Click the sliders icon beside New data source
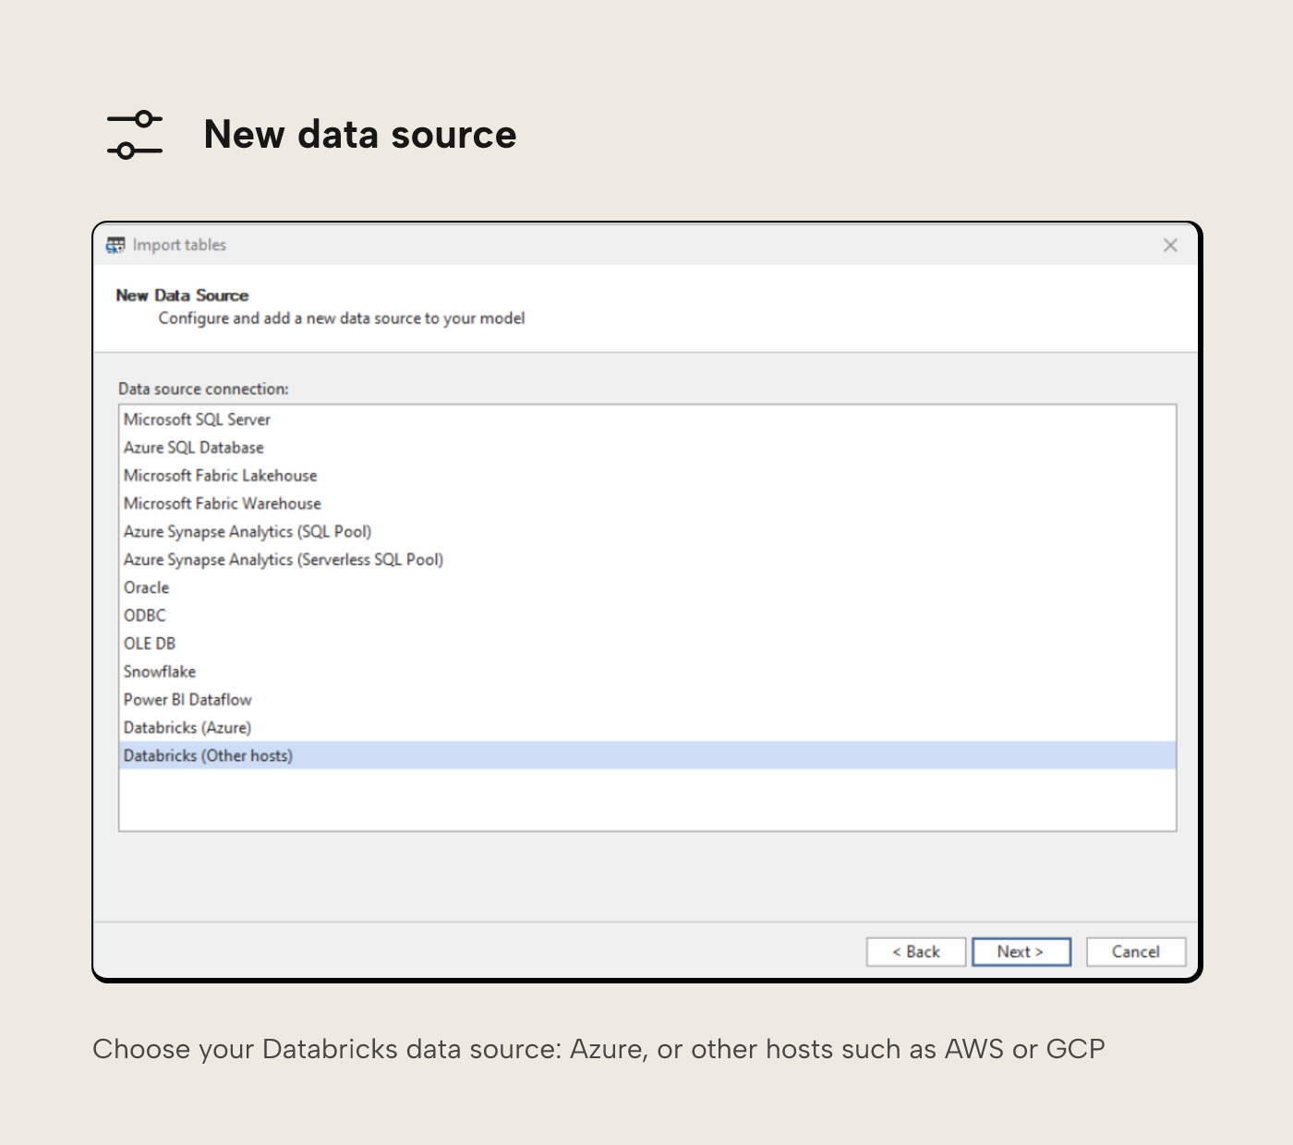 click(x=135, y=135)
